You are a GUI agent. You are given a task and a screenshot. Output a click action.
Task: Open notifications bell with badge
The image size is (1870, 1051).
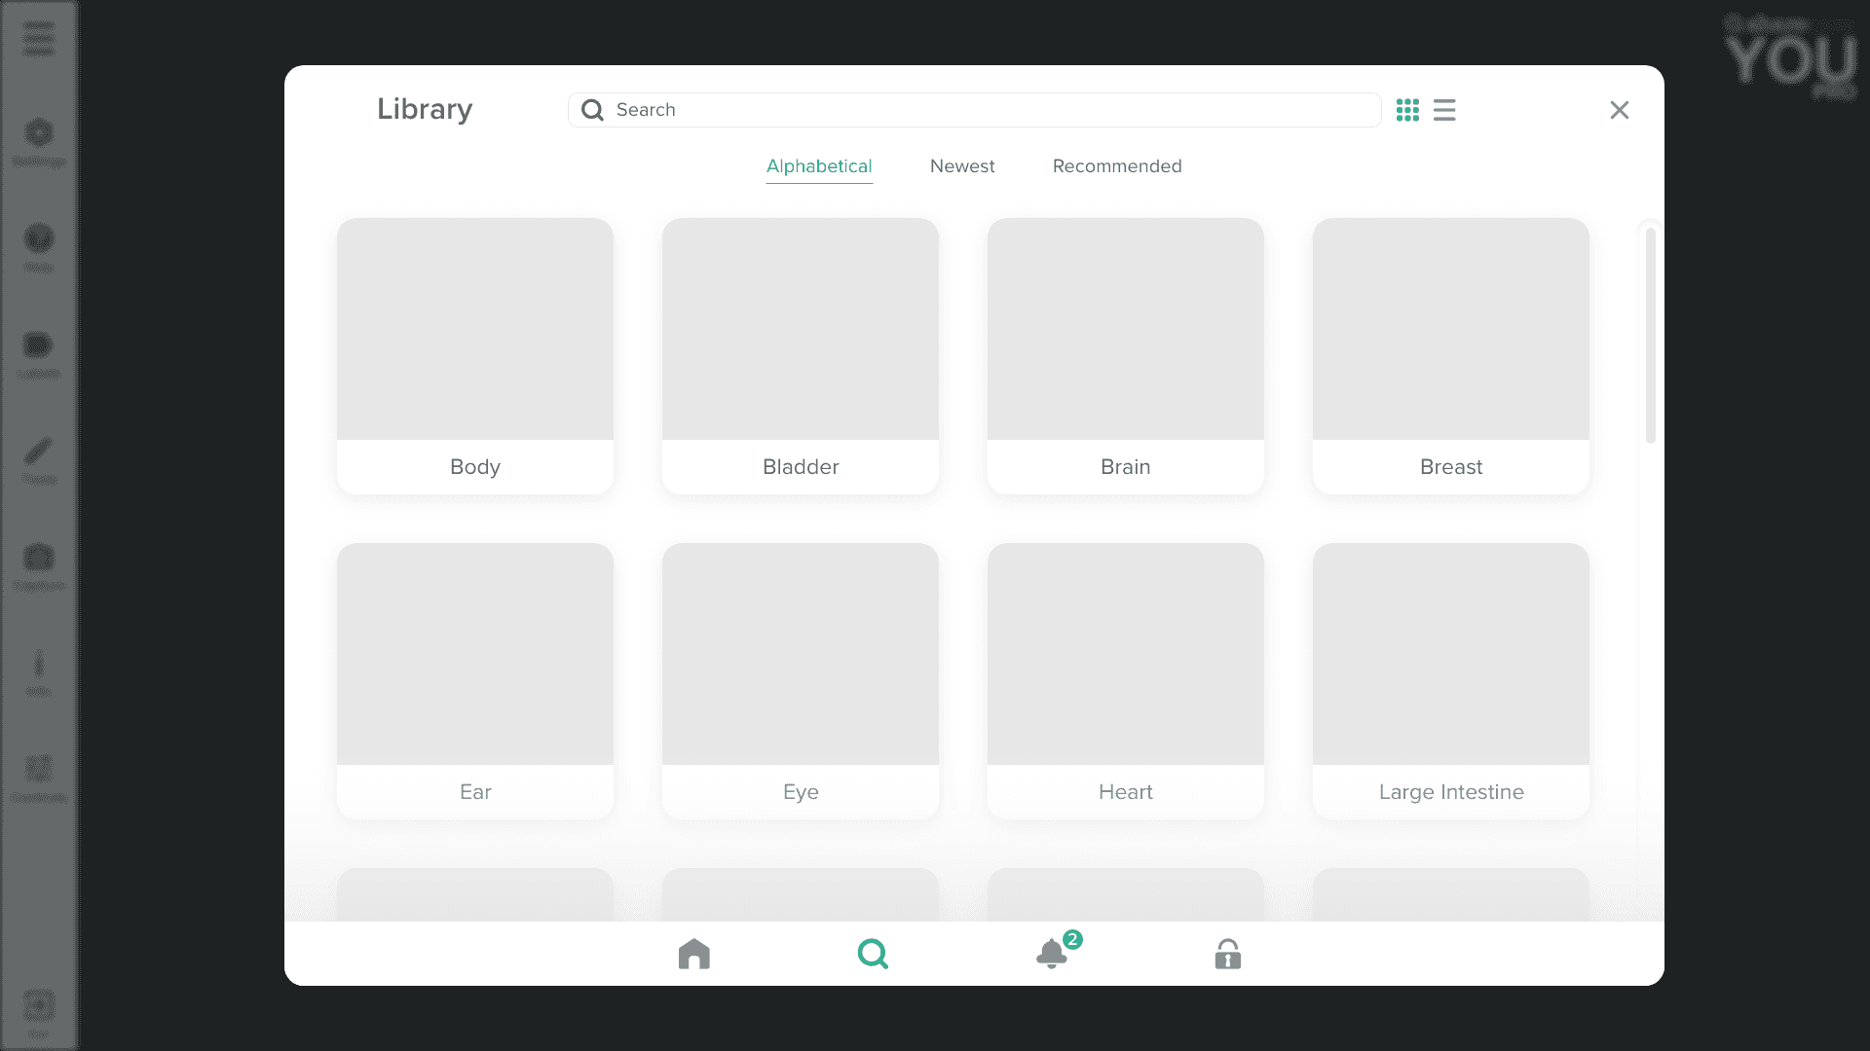pos(1052,954)
